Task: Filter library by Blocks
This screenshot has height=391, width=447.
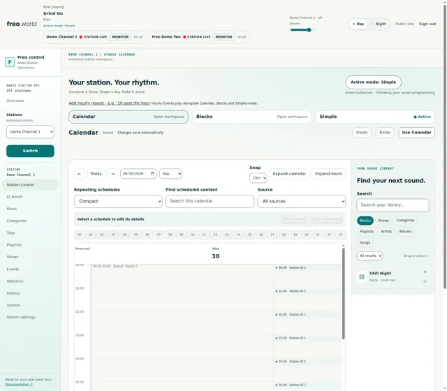Action: (365, 221)
